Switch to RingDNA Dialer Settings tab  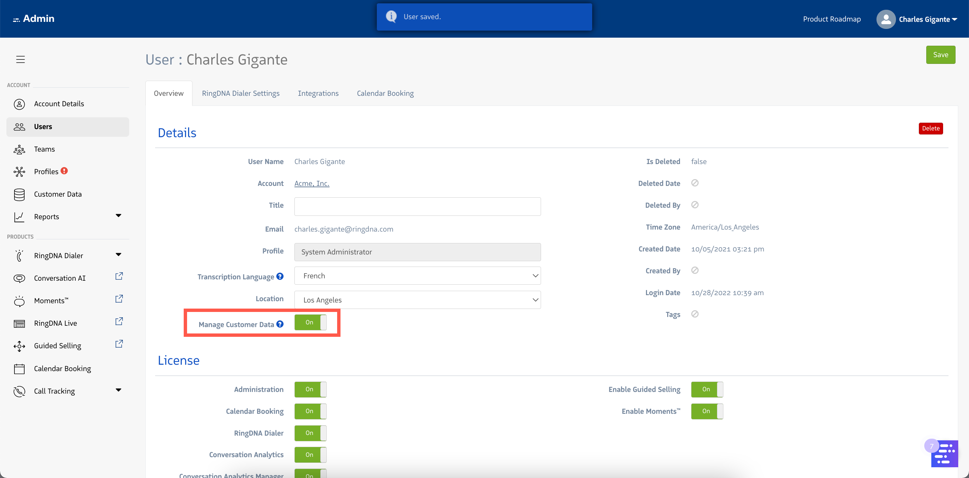point(241,93)
